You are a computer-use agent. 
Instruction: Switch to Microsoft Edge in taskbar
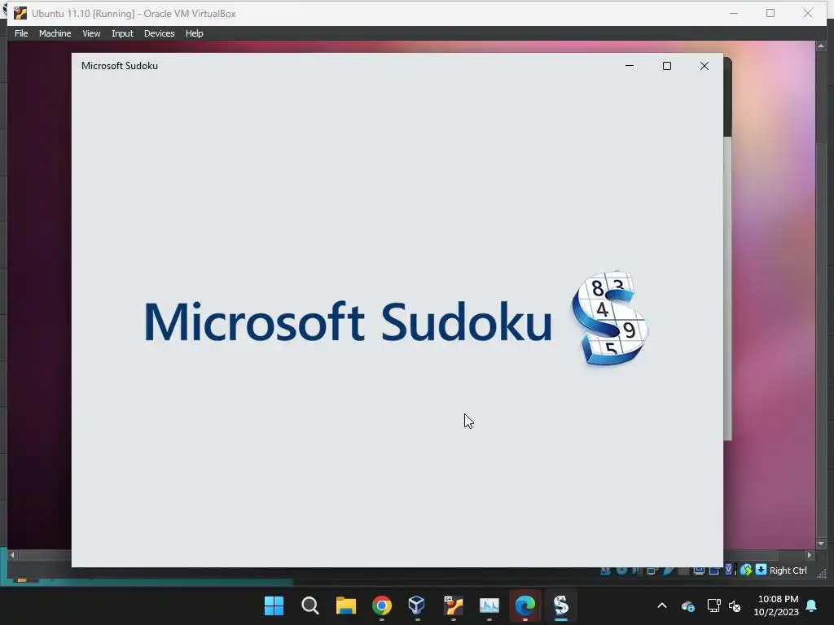pyautogui.click(x=525, y=605)
